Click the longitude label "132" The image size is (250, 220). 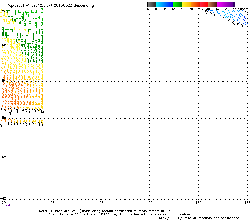coord(199,203)
